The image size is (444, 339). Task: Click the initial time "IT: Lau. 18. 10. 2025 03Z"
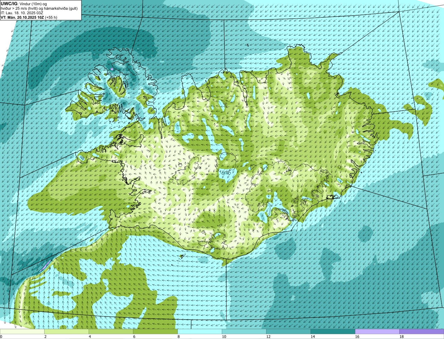pos(22,12)
